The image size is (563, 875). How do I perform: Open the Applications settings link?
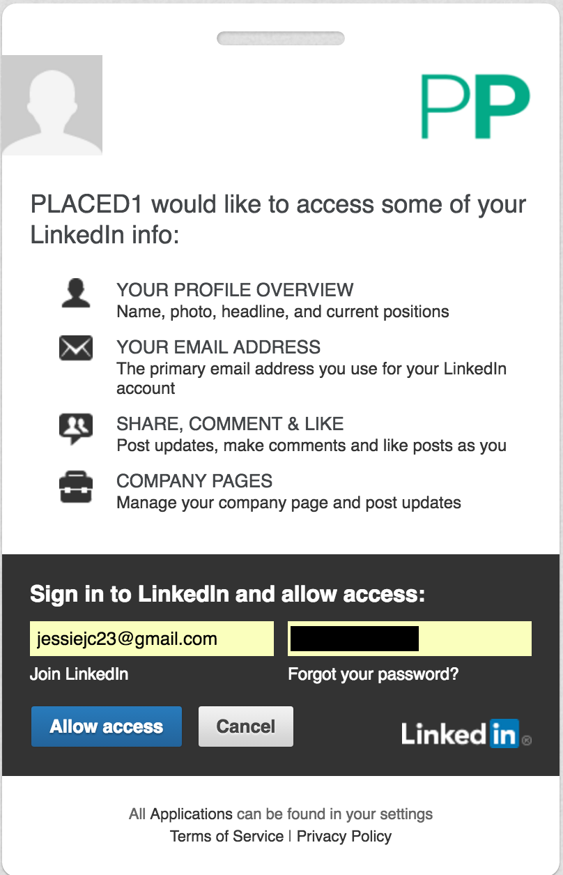point(192,814)
